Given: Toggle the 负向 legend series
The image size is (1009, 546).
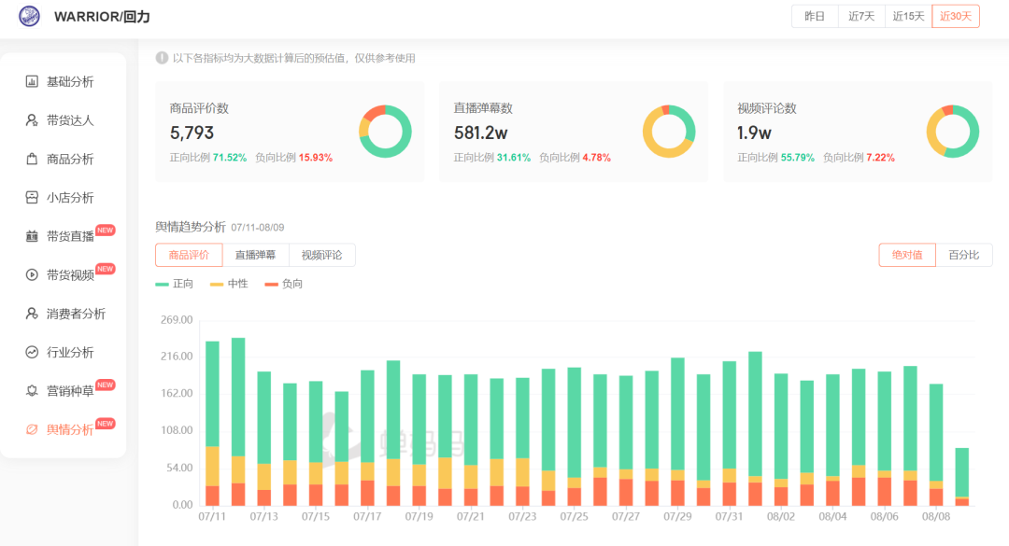Looking at the screenshot, I should (283, 284).
